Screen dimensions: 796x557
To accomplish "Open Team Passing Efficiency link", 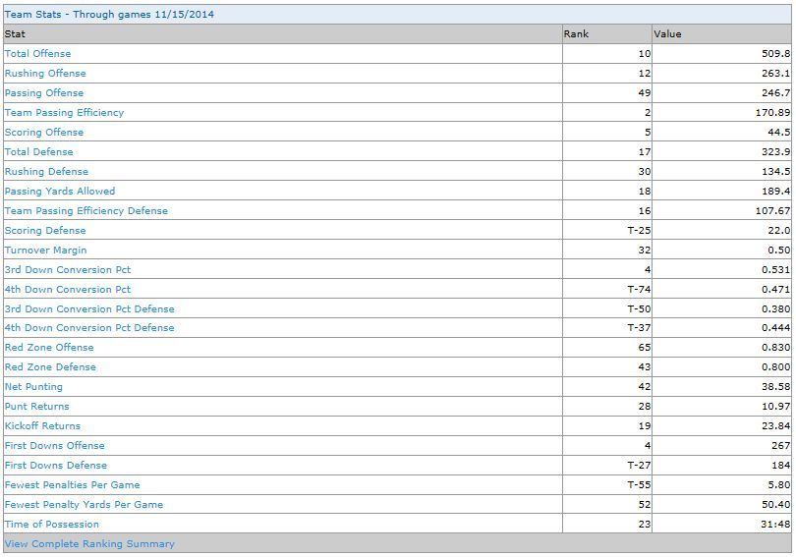I will click(64, 113).
